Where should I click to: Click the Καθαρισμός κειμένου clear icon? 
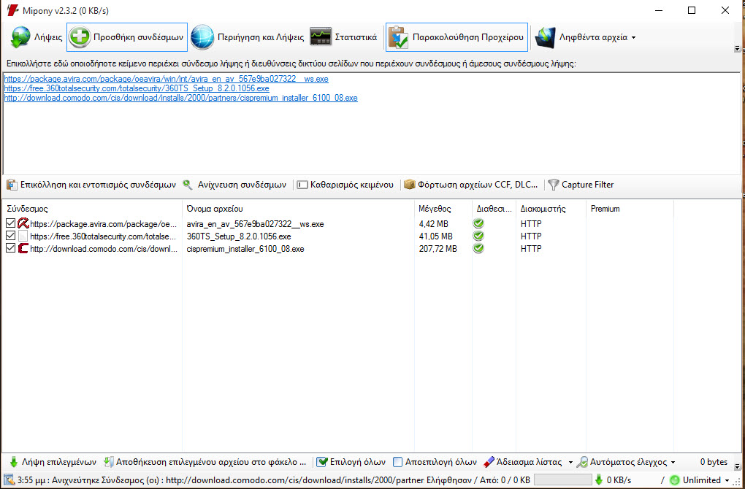pos(302,185)
